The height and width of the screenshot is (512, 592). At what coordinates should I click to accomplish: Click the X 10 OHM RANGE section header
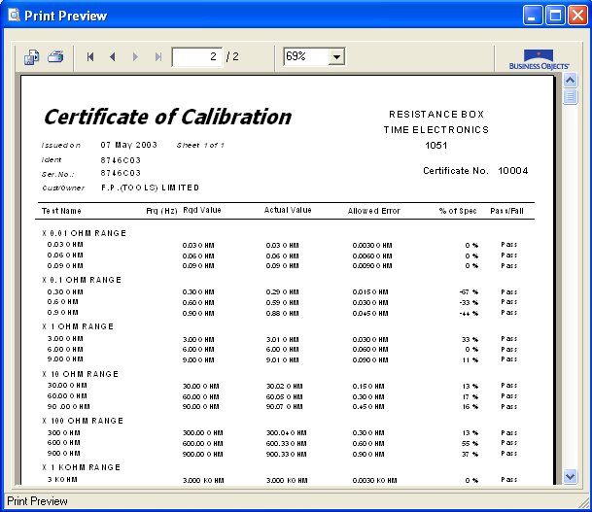click(81, 374)
